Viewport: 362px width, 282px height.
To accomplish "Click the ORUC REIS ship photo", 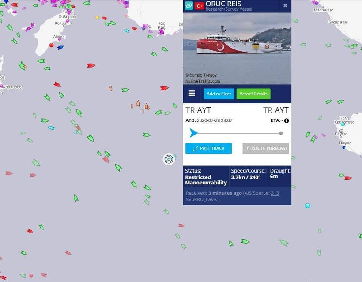I will pos(237,49).
